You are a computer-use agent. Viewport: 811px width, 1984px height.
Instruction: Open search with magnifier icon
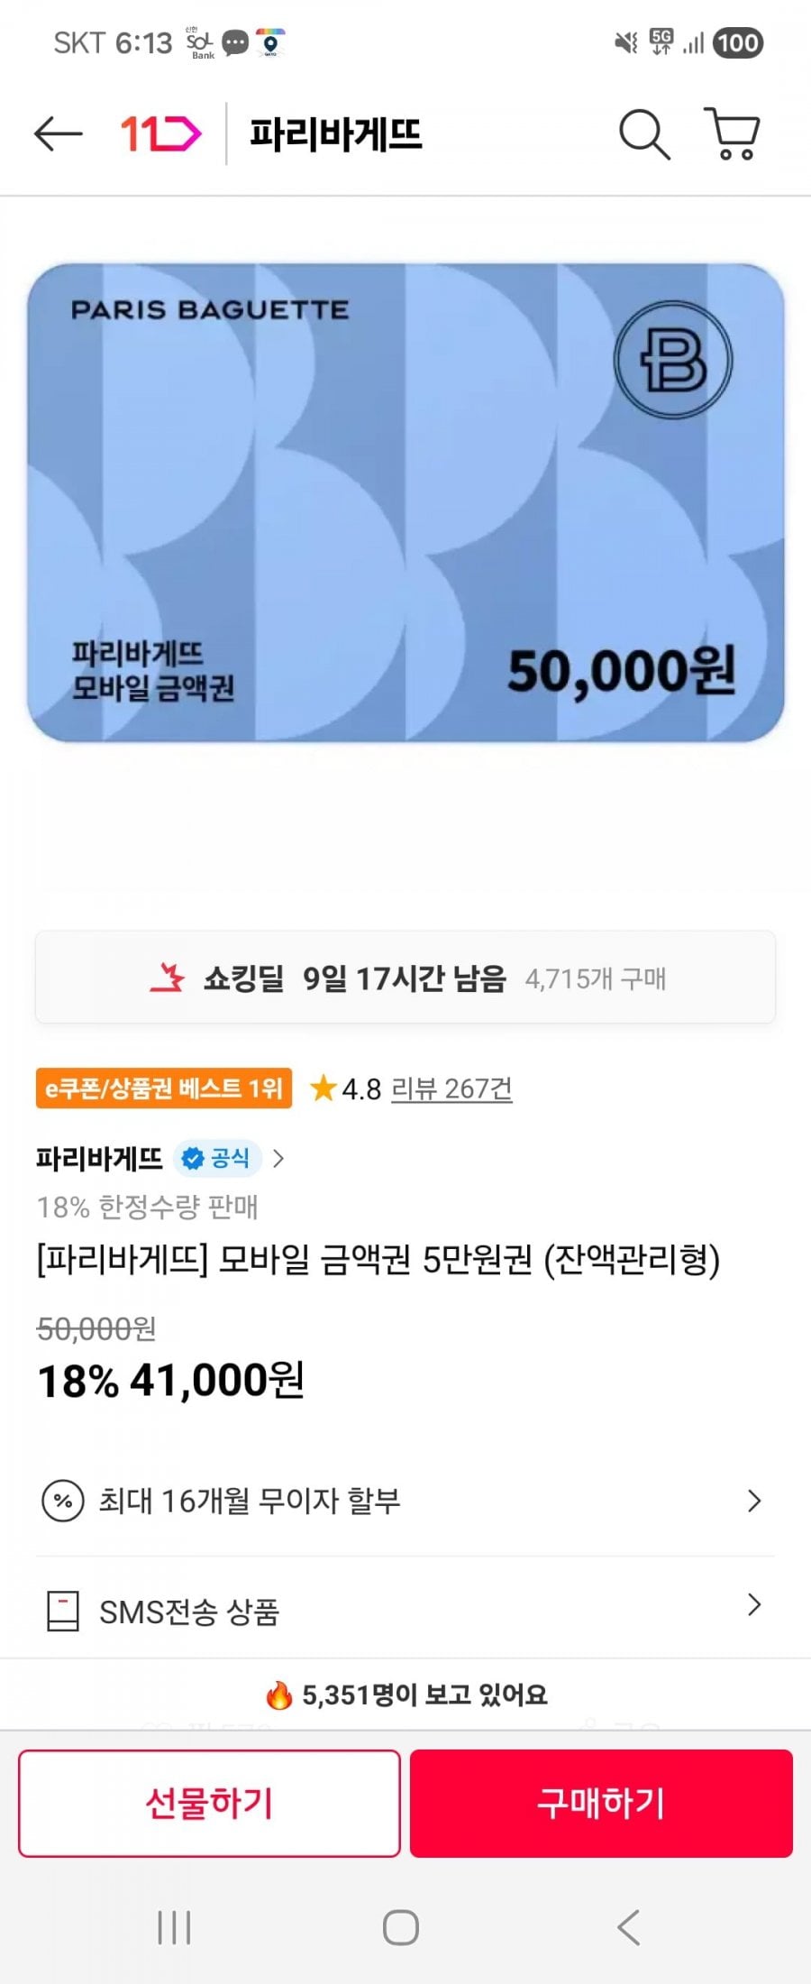tap(643, 134)
